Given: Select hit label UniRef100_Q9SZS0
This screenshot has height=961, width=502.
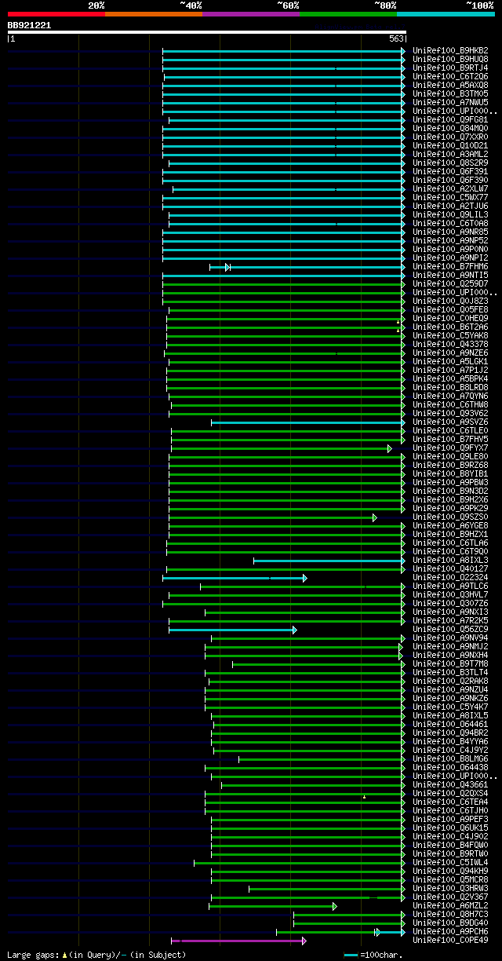Looking at the screenshot, I should point(451,517).
